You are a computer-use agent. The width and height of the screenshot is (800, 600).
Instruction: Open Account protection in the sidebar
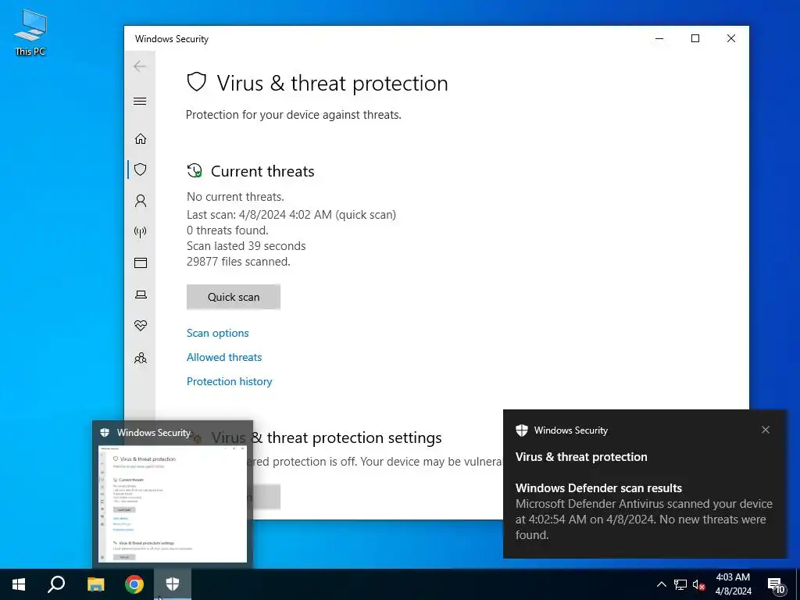click(141, 201)
